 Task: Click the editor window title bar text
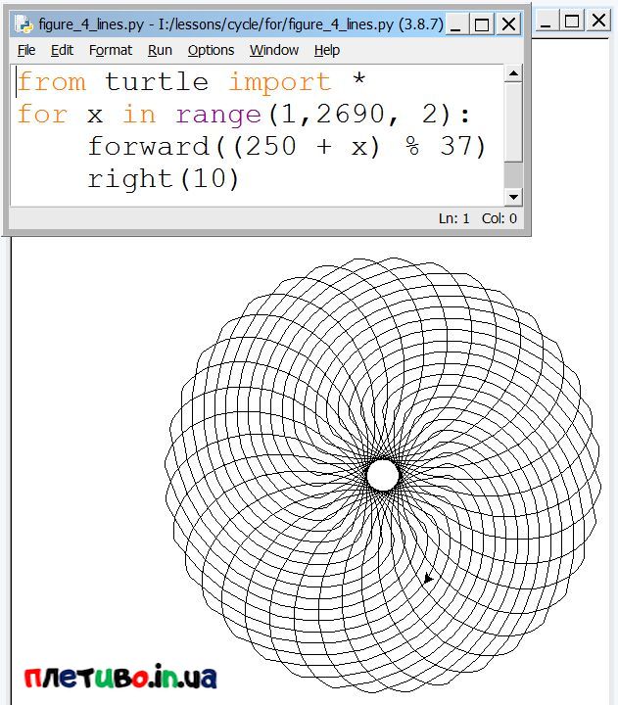pos(241,23)
